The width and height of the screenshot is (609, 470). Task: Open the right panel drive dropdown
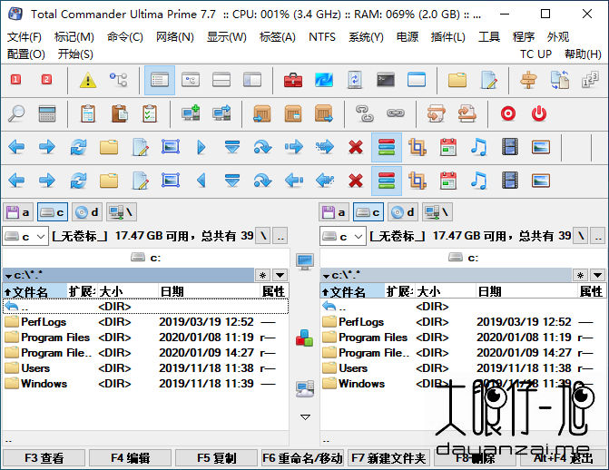point(343,236)
